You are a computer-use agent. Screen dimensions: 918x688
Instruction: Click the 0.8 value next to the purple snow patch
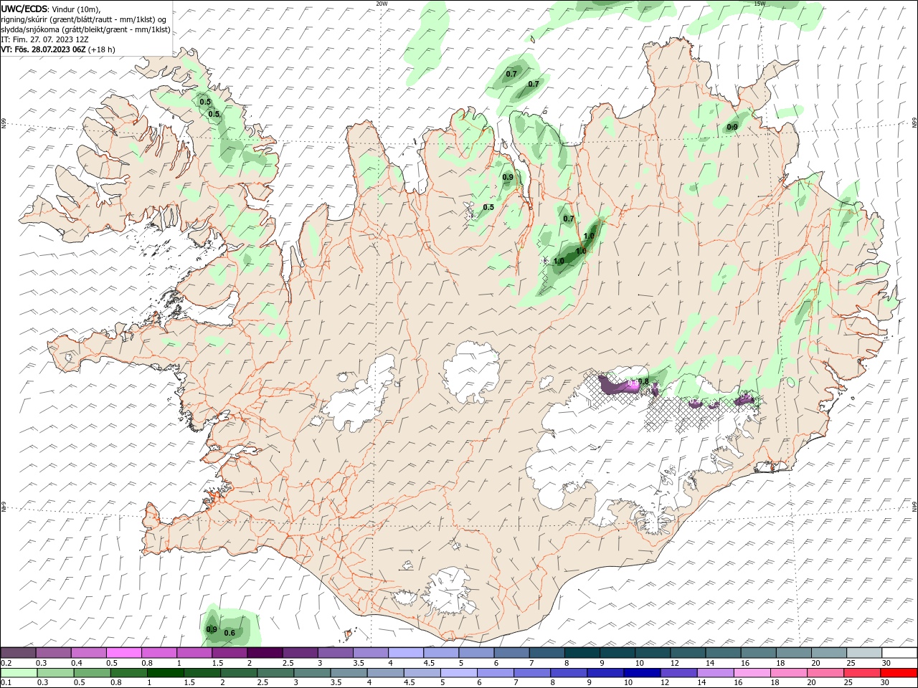tap(643, 381)
